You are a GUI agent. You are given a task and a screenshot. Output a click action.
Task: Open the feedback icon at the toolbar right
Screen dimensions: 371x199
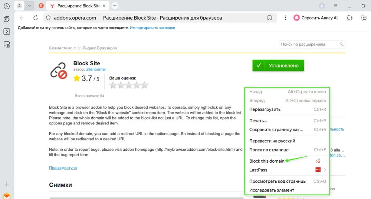[363, 18]
